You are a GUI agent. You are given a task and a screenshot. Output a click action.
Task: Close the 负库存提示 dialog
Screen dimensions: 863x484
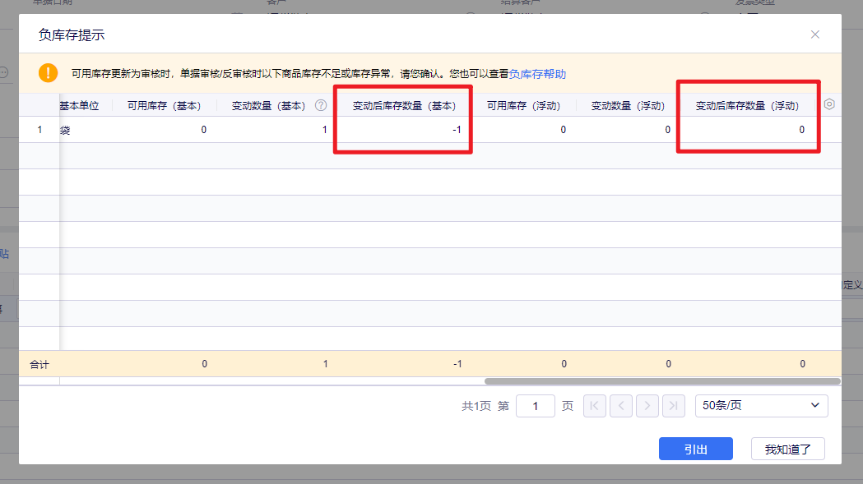(814, 35)
